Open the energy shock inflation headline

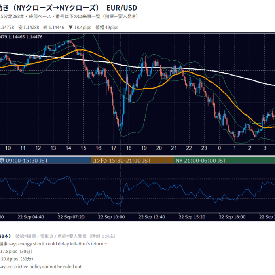(54, 244)
